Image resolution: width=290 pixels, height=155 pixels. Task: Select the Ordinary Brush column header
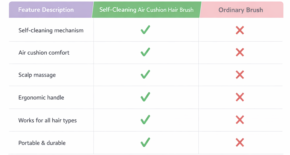click(x=241, y=10)
